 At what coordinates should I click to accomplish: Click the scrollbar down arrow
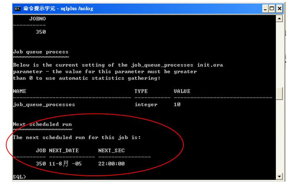(279, 176)
